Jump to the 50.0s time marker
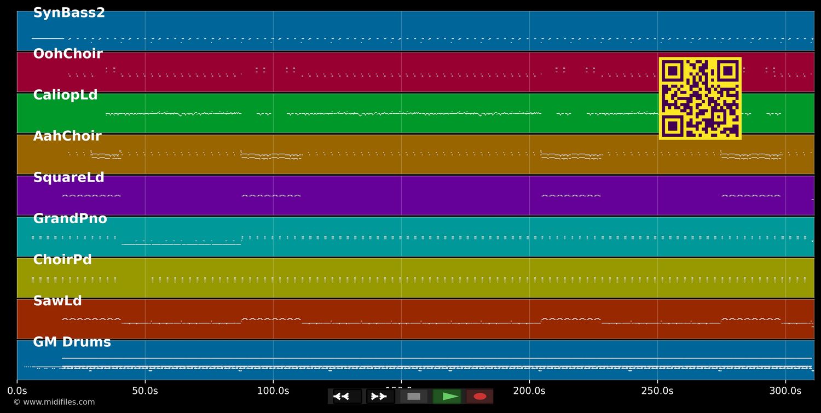Screen dimensions: 821x413 tap(145, 391)
